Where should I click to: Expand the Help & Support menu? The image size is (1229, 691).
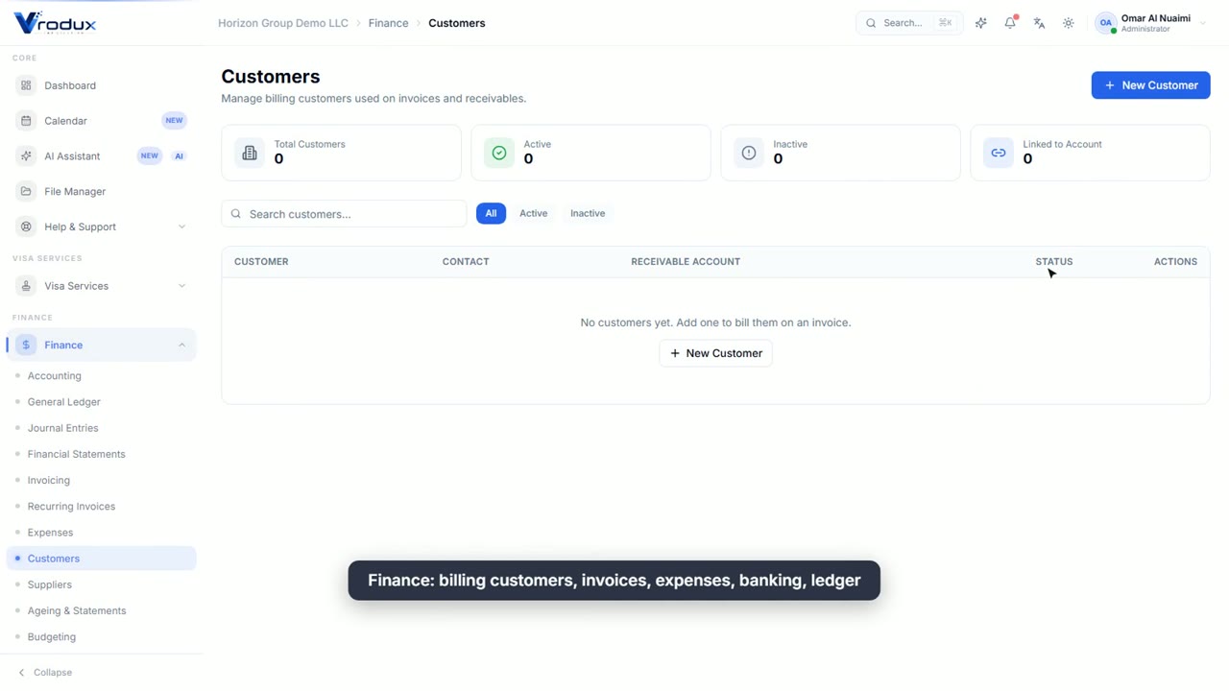pyautogui.click(x=101, y=226)
